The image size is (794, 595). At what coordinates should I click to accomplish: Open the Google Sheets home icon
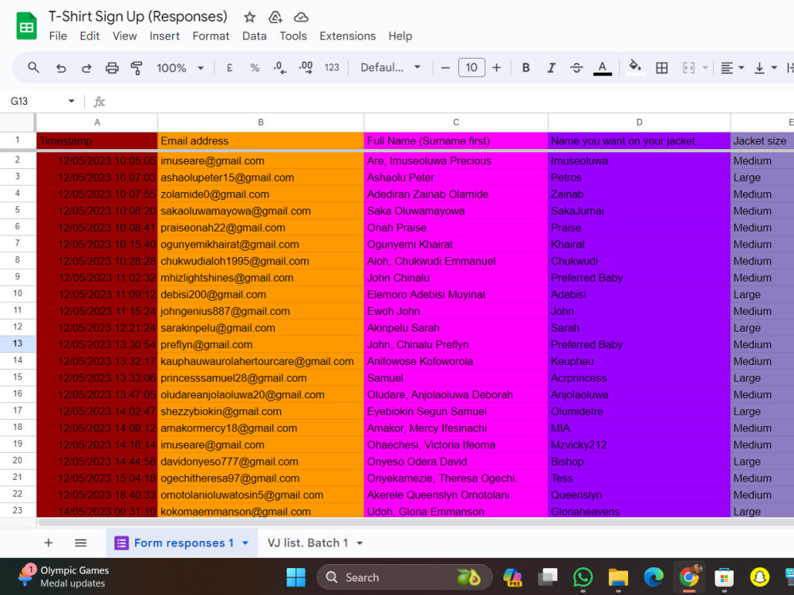coord(26,26)
